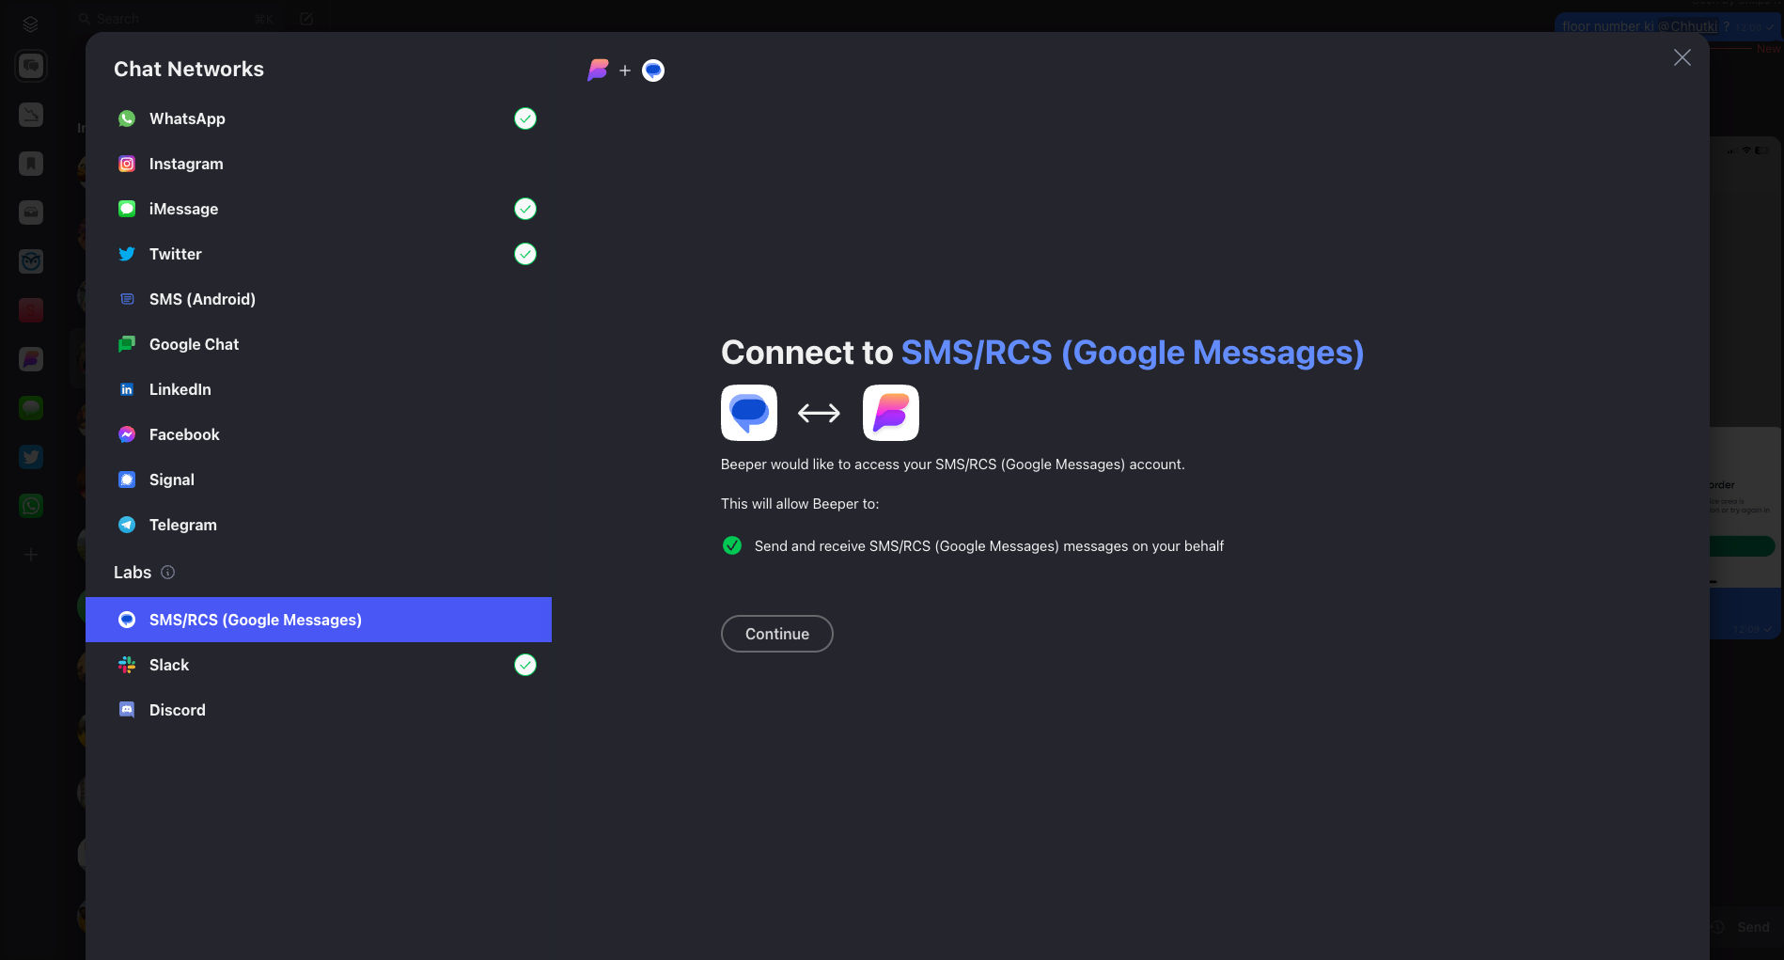Click WhatsApp's connected checkmark
Viewport: 1784px width, 960px height.
point(525,118)
